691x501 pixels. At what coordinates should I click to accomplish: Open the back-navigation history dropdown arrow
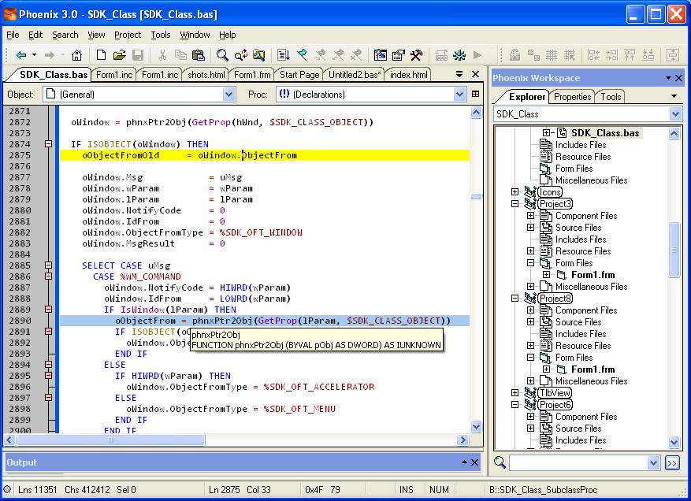coord(34,55)
